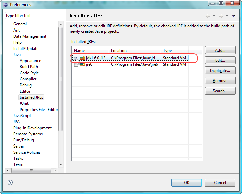Open the Run/Debug preferences page
Viewport: 242px width, 194px height.
[23, 140]
